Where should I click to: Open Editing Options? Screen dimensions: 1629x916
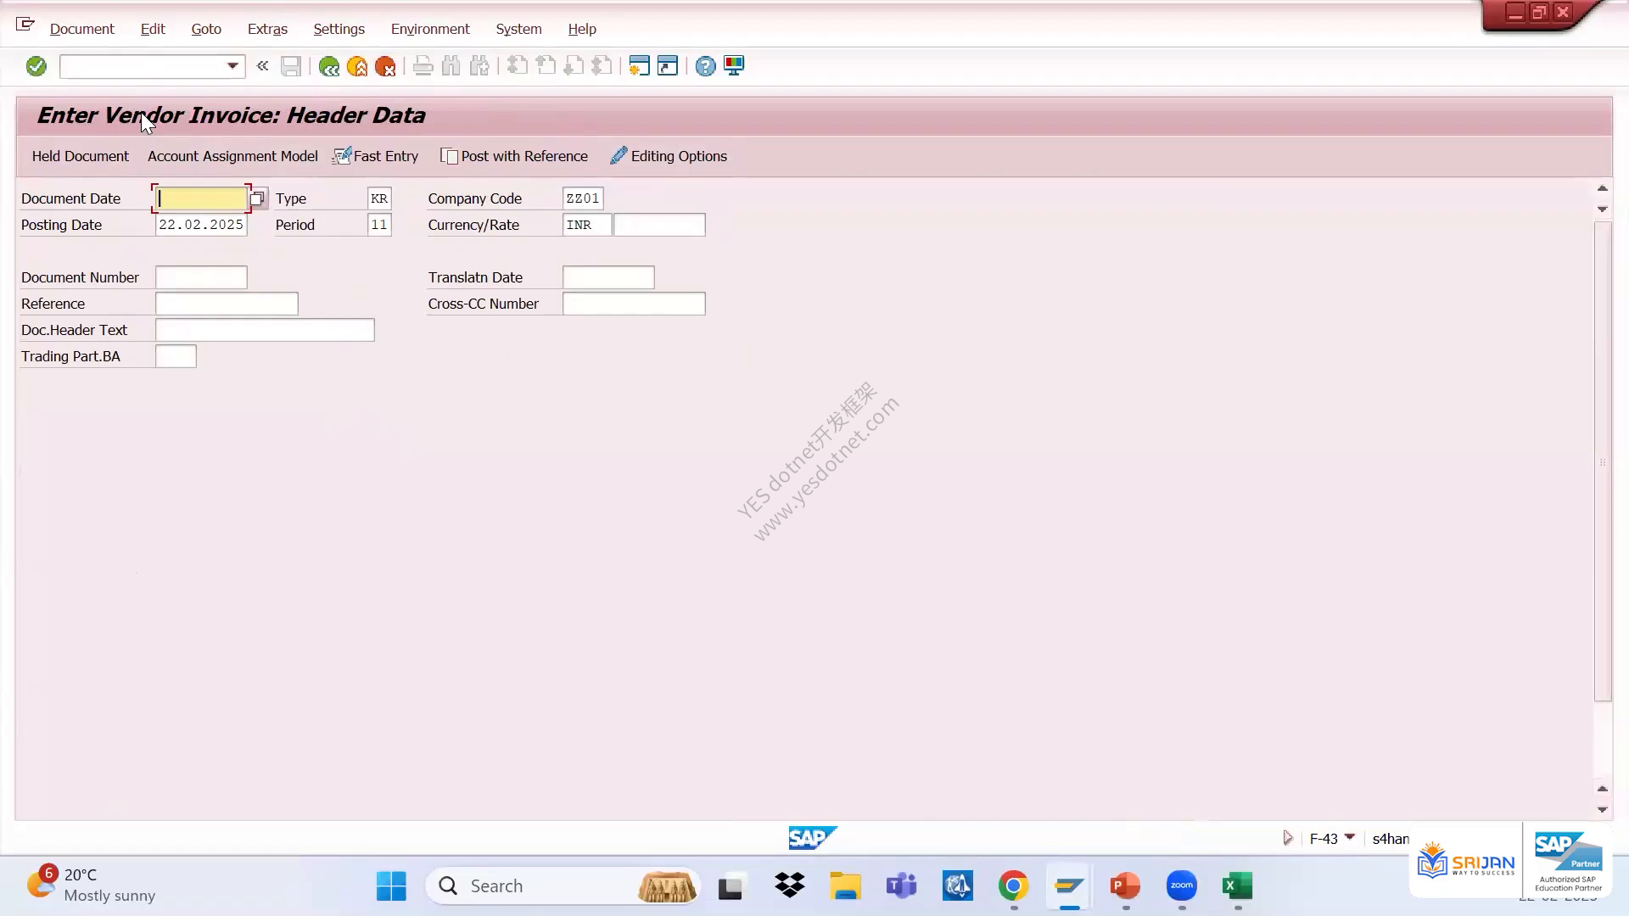point(669,156)
